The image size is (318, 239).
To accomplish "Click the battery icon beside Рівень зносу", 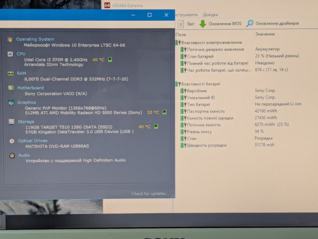I will tap(183, 132).
